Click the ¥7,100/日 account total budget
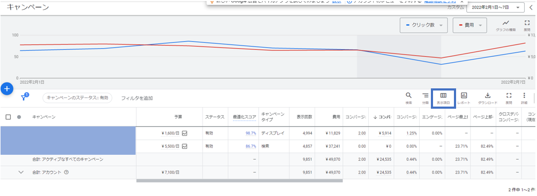Image resolution: width=537 pixels, height=196 pixels. [x=170, y=172]
